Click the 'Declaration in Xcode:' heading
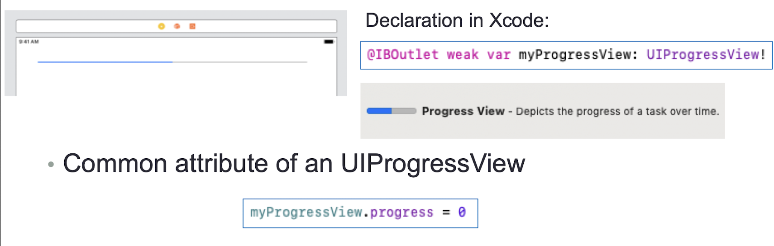774x246 pixels. [457, 20]
